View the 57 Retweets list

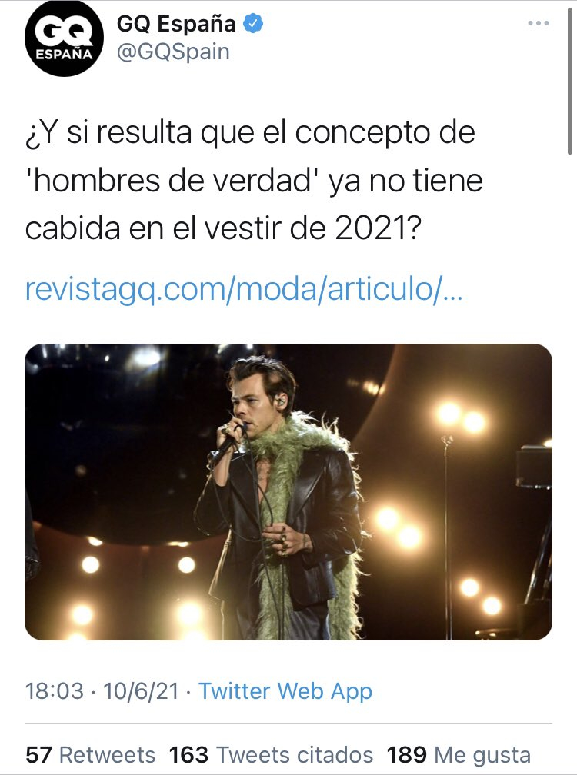[91, 755]
